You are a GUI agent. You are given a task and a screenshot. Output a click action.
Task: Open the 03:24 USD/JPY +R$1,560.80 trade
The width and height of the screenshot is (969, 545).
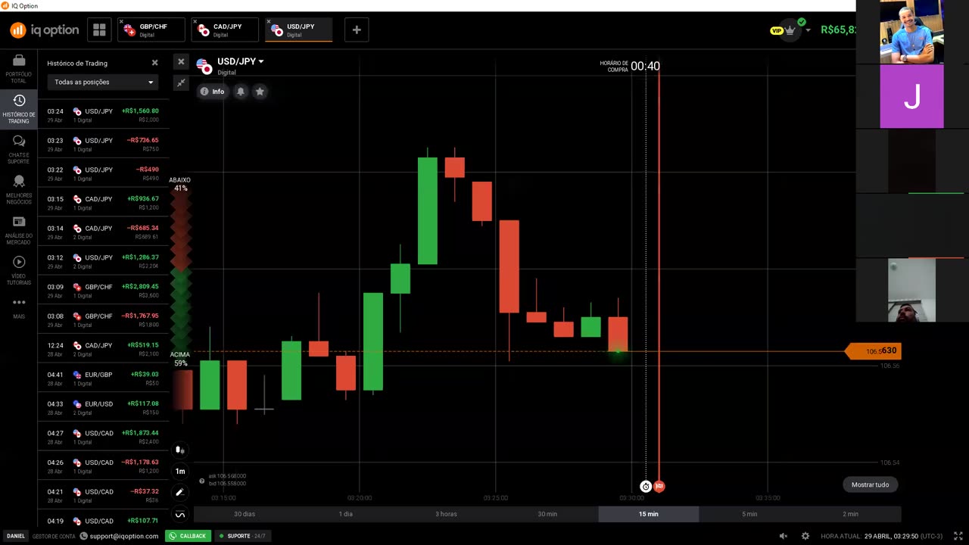coord(103,115)
